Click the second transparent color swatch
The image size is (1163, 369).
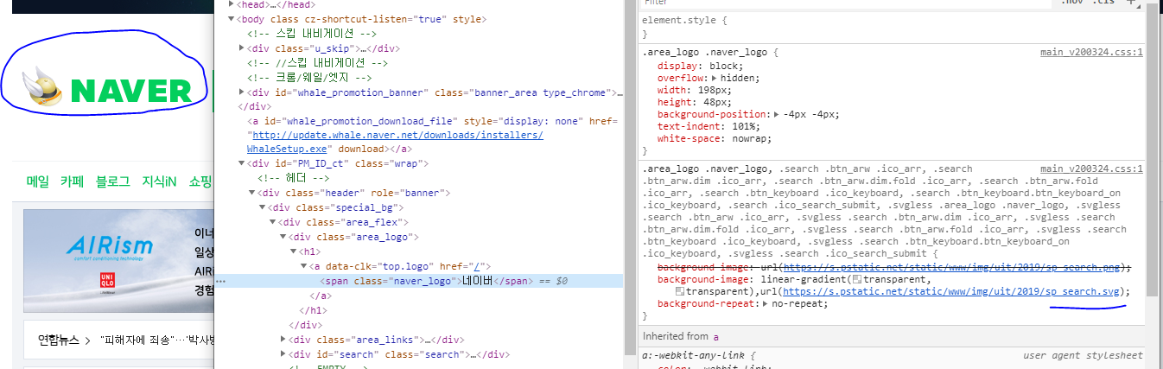(680, 292)
